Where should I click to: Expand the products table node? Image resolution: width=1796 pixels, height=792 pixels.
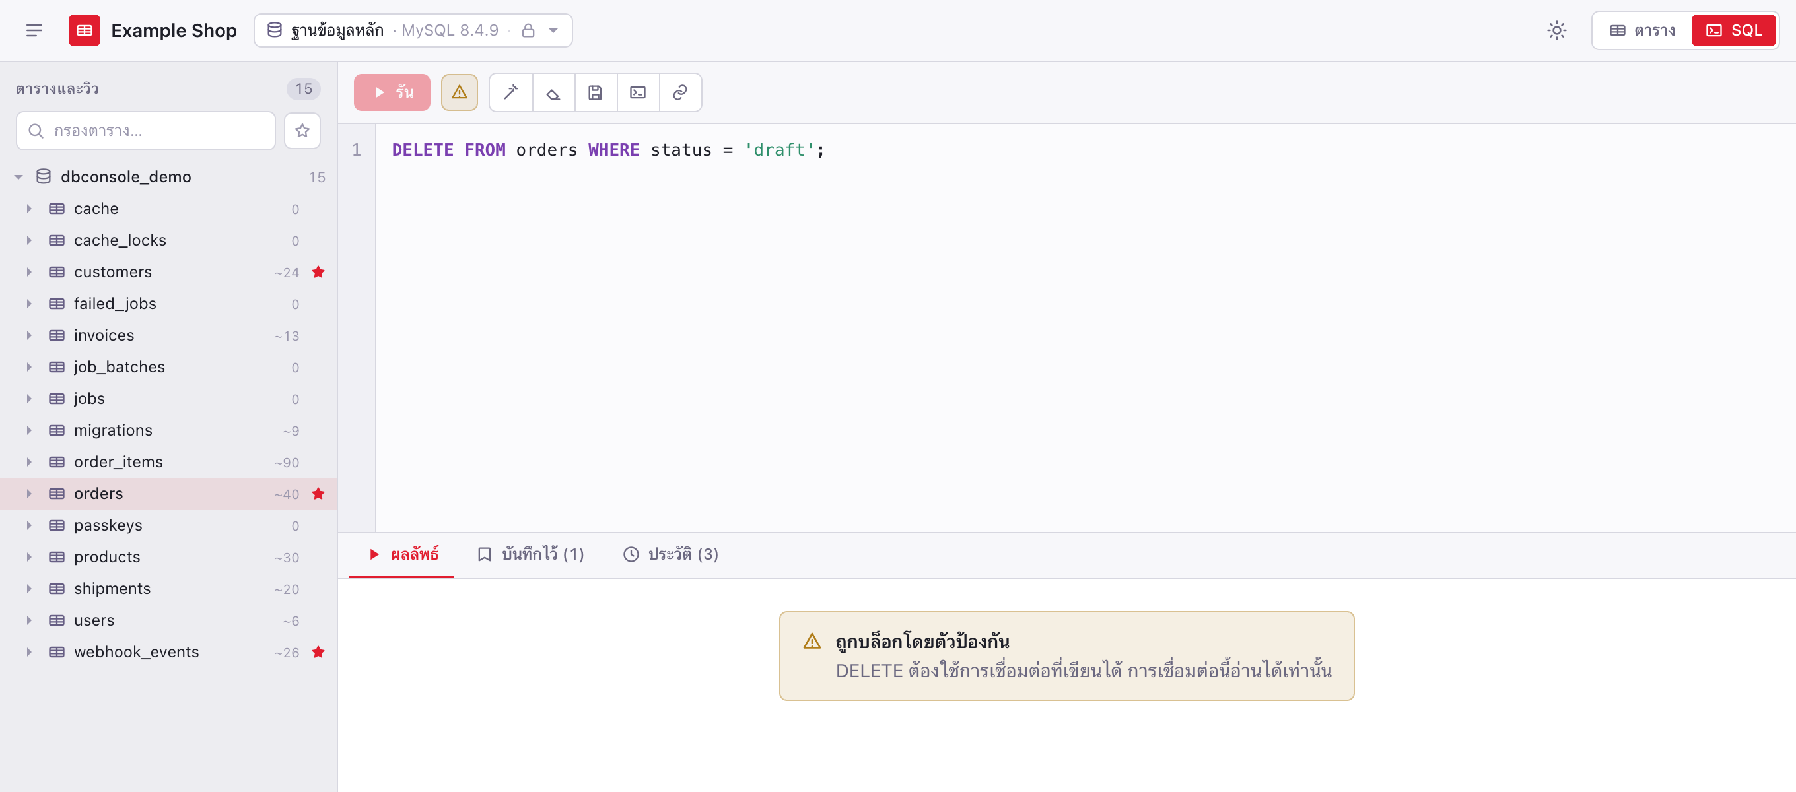[x=29, y=557]
